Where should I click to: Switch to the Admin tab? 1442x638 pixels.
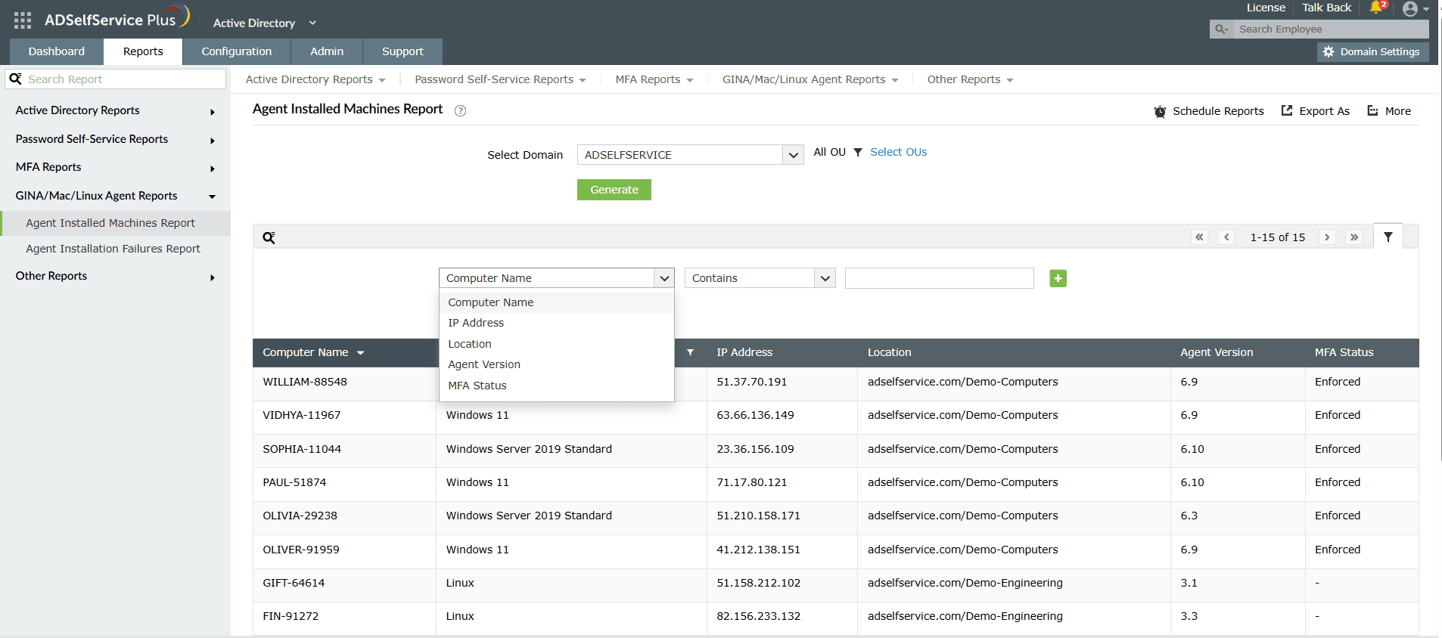(x=327, y=51)
